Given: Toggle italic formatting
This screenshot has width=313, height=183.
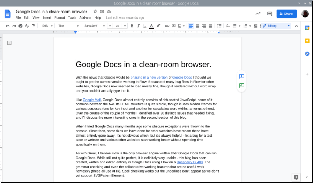Looking at the screenshot, I should pyautogui.click(x=138, y=26).
